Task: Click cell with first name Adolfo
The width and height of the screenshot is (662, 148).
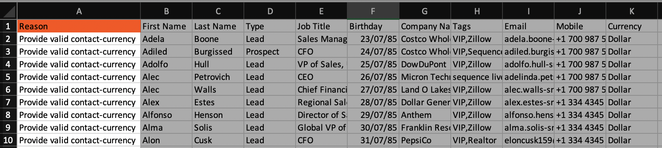Action: coord(166,64)
